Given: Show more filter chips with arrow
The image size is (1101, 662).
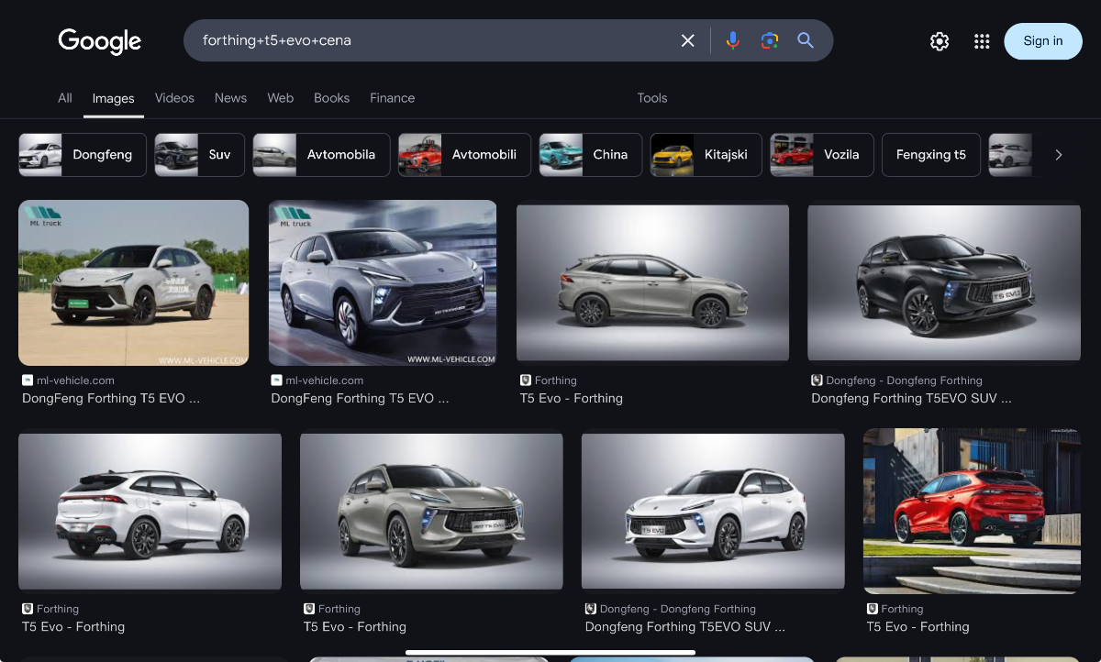Looking at the screenshot, I should pyautogui.click(x=1058, y=155).
